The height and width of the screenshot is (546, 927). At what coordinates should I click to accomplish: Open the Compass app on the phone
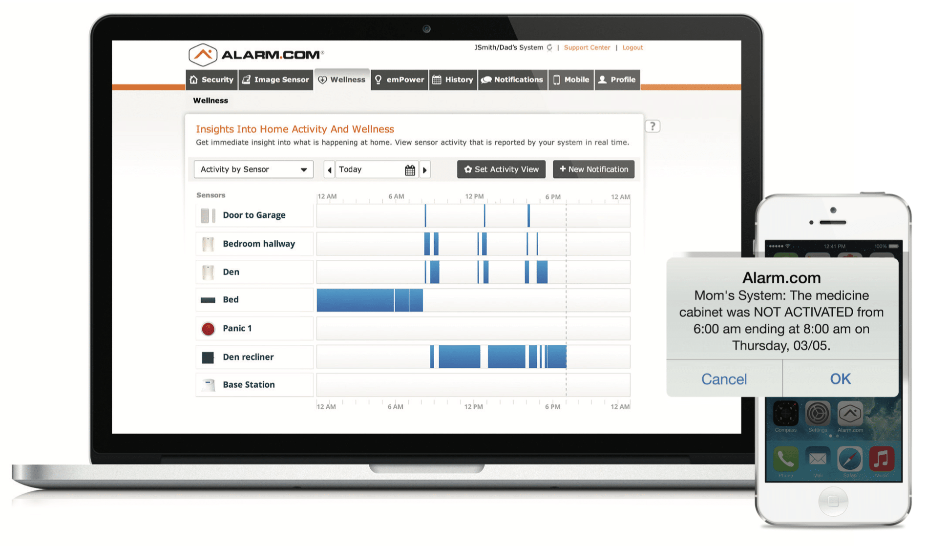[786, 414]
